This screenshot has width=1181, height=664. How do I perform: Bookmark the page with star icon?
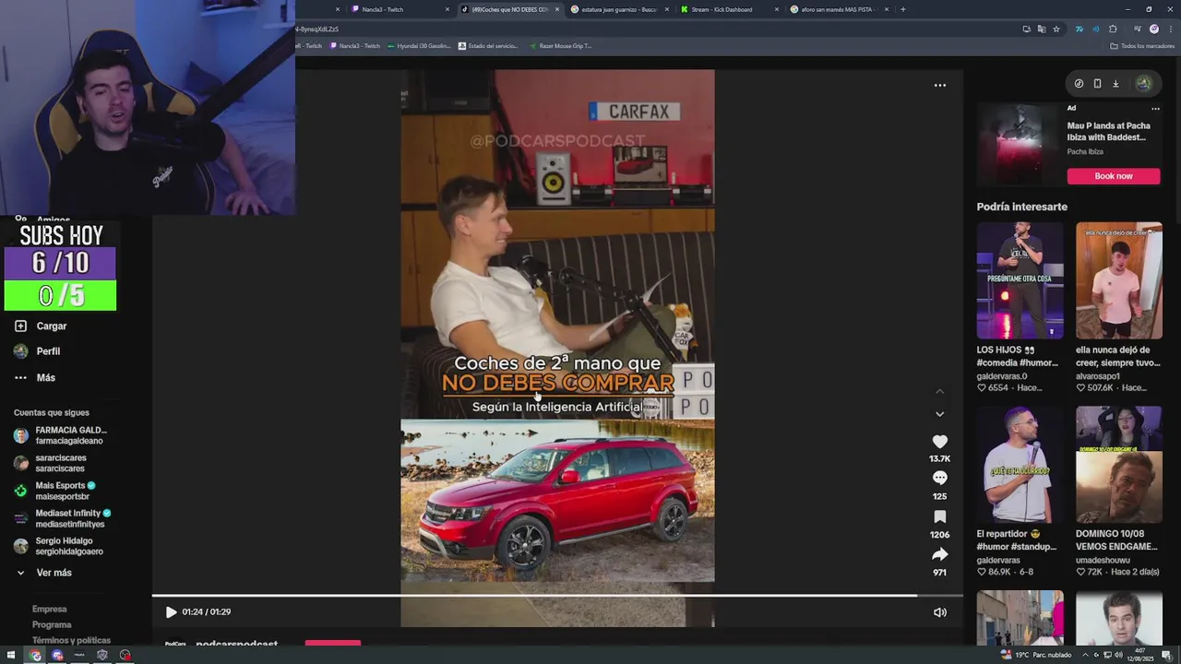coord(1056,29)
